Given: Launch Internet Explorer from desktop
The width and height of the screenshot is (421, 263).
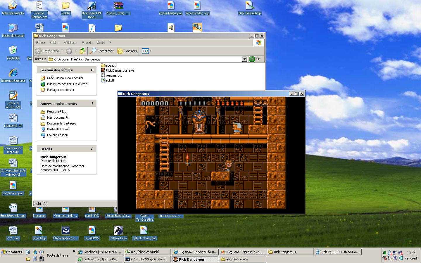Looking at the screenshot, I should (x=13, y=75).
